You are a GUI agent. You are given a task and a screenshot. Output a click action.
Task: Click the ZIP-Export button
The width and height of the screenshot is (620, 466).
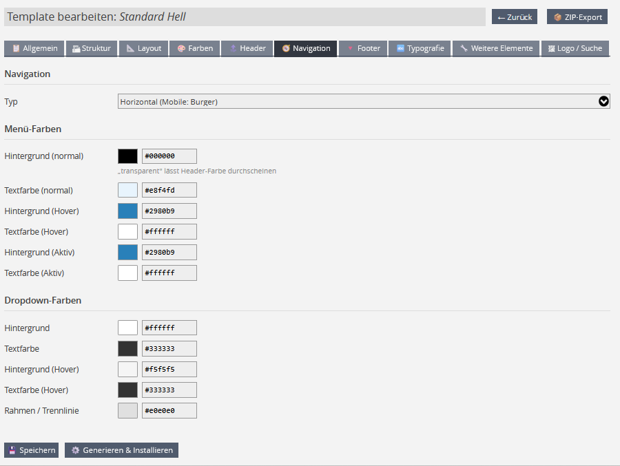pyautogui.click(x=577, y=17)
